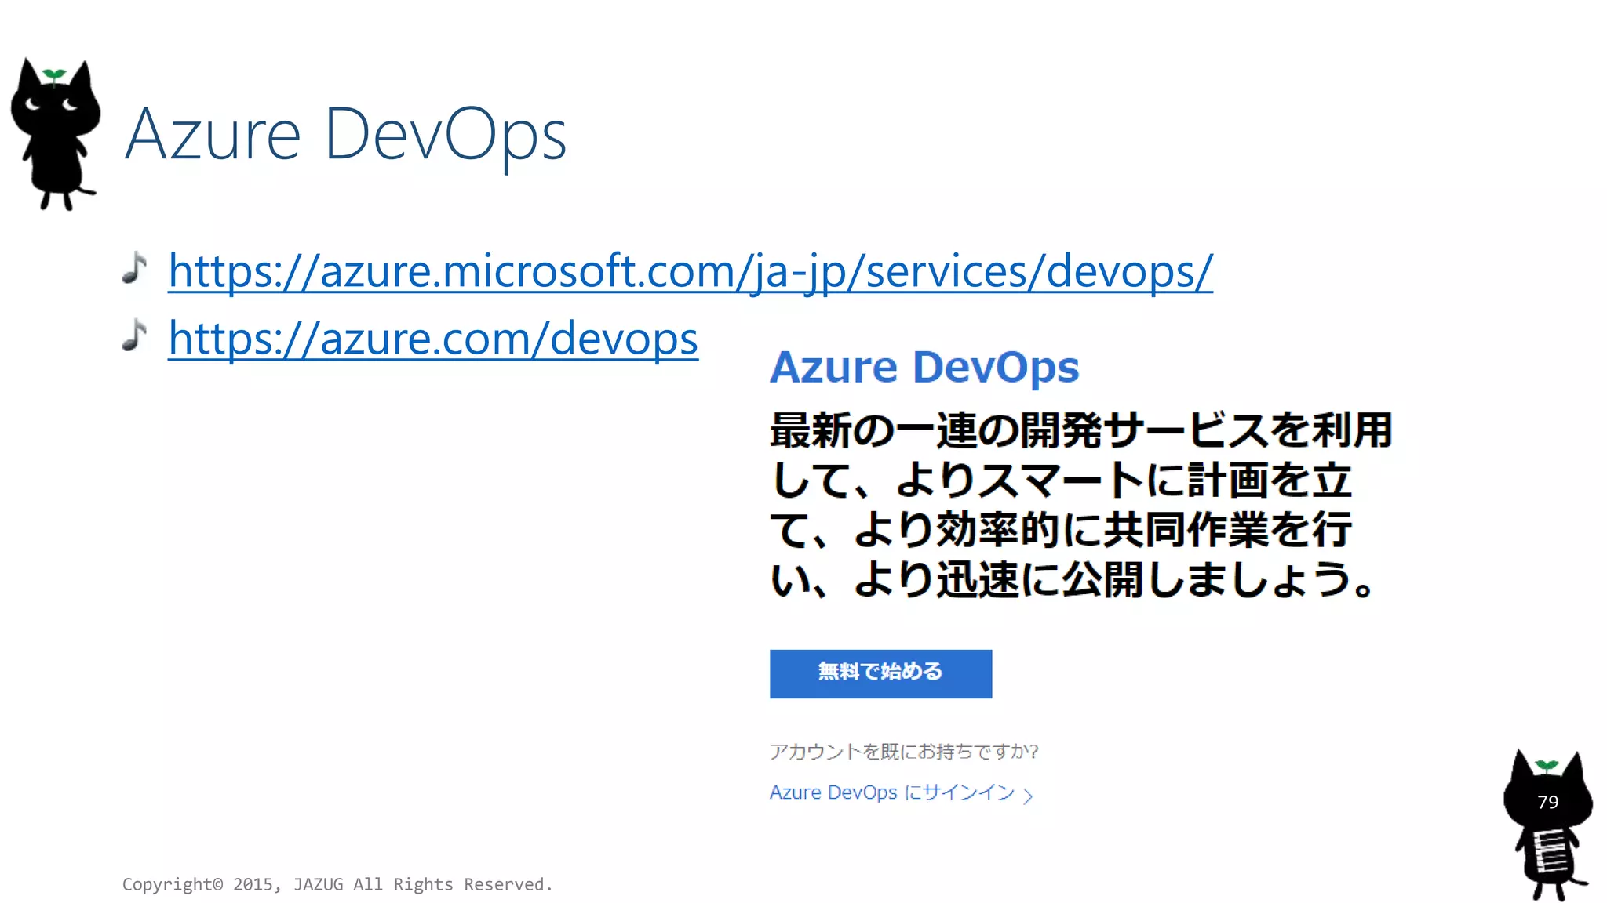Click the music note bullet before azure.com/devops link
Viewport: 1607px width, 903px height.
pos(135,335)
